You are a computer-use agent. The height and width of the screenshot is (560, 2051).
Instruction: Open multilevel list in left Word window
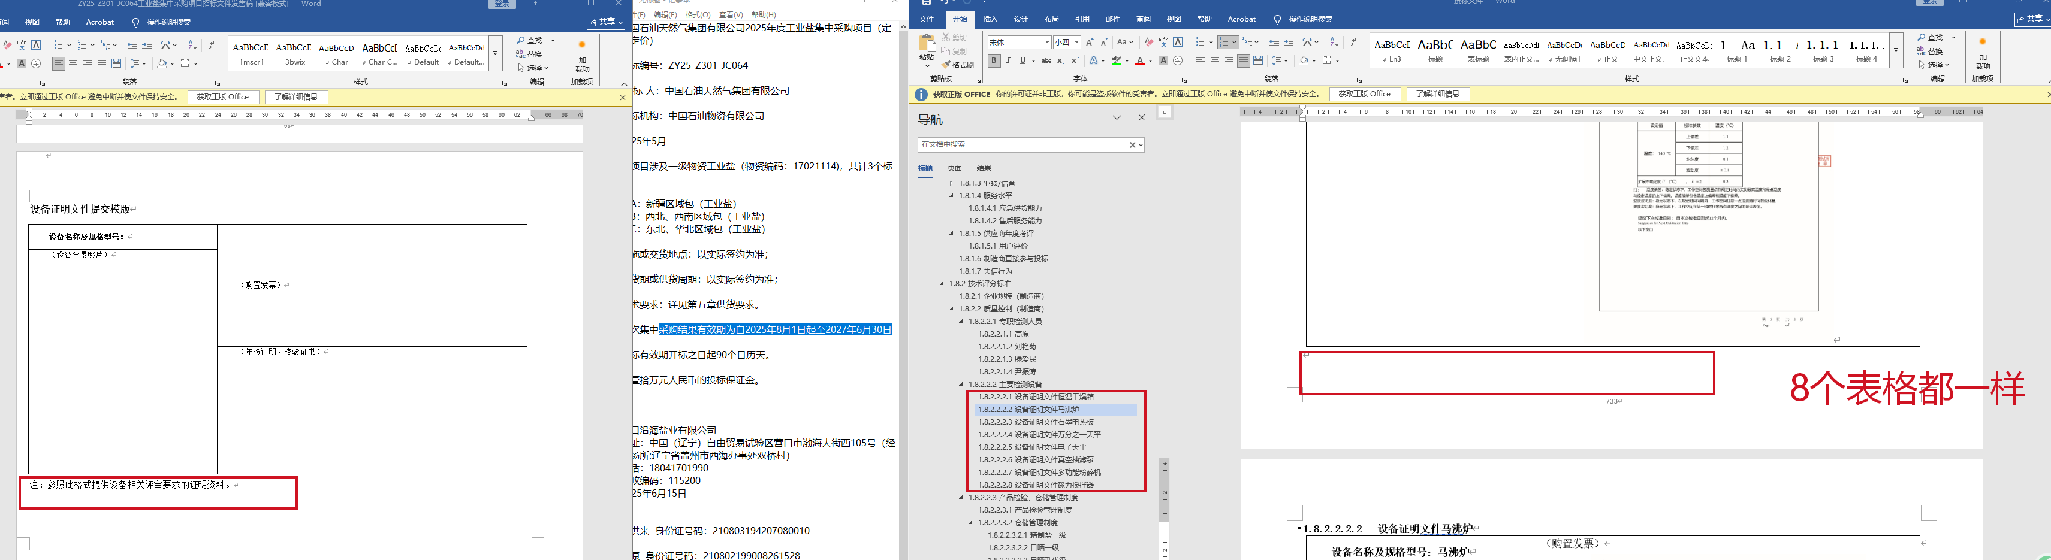109,44
